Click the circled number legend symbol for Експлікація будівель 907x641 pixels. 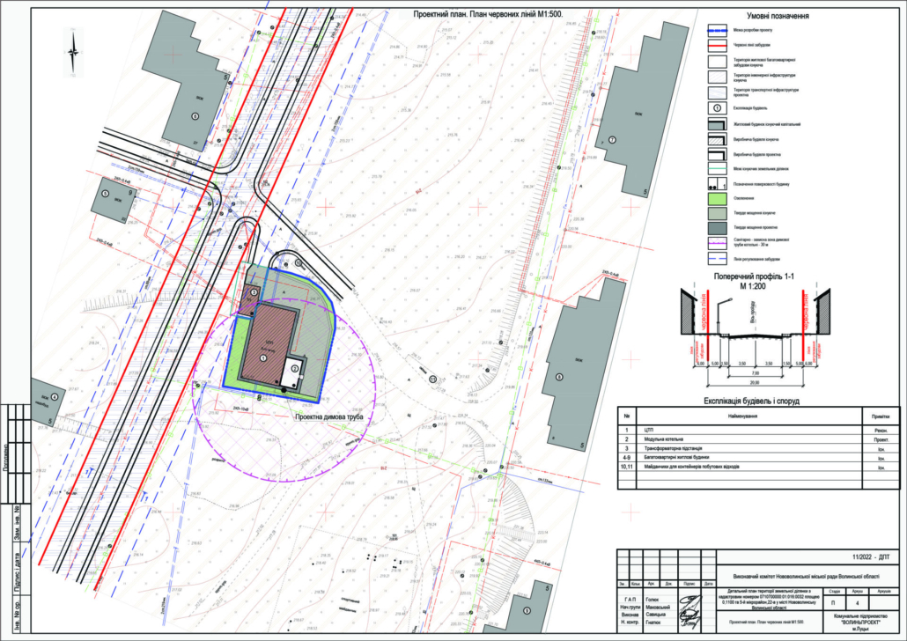point(717,107)
